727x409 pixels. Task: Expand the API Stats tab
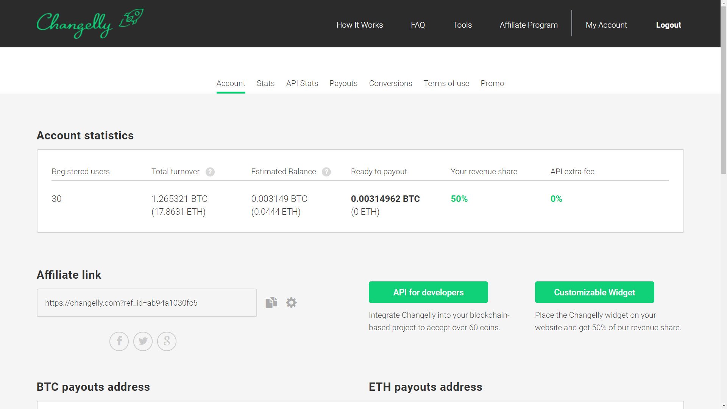point(302,83)
